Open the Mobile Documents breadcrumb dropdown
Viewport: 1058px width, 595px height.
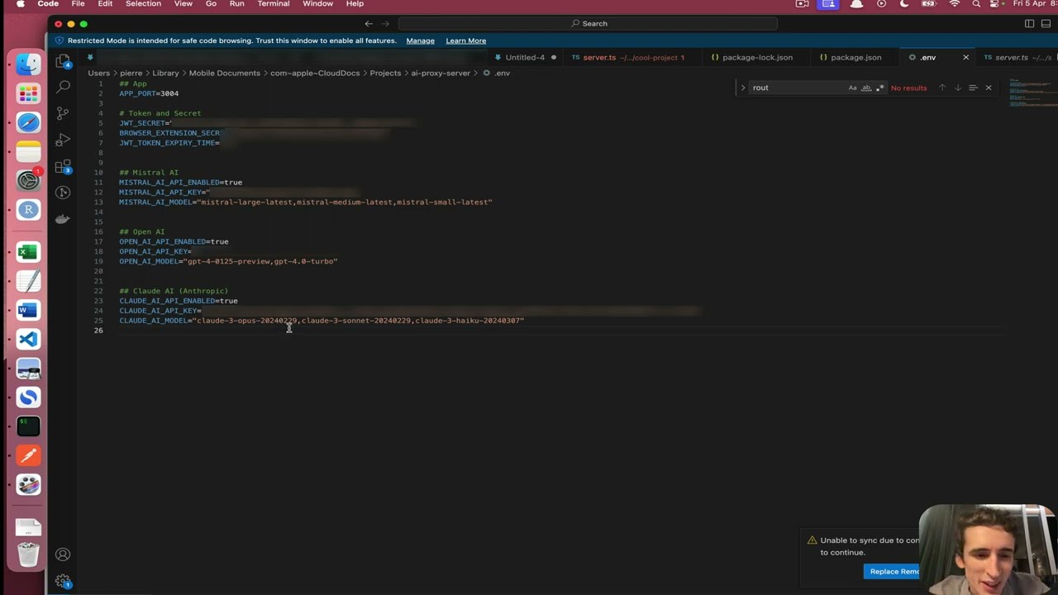coord(224,73)
